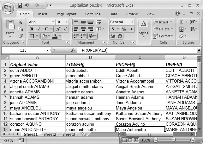Open the Review ribbon tab
The height and width of the screenshot is (144, 203).
coord(132,14)
